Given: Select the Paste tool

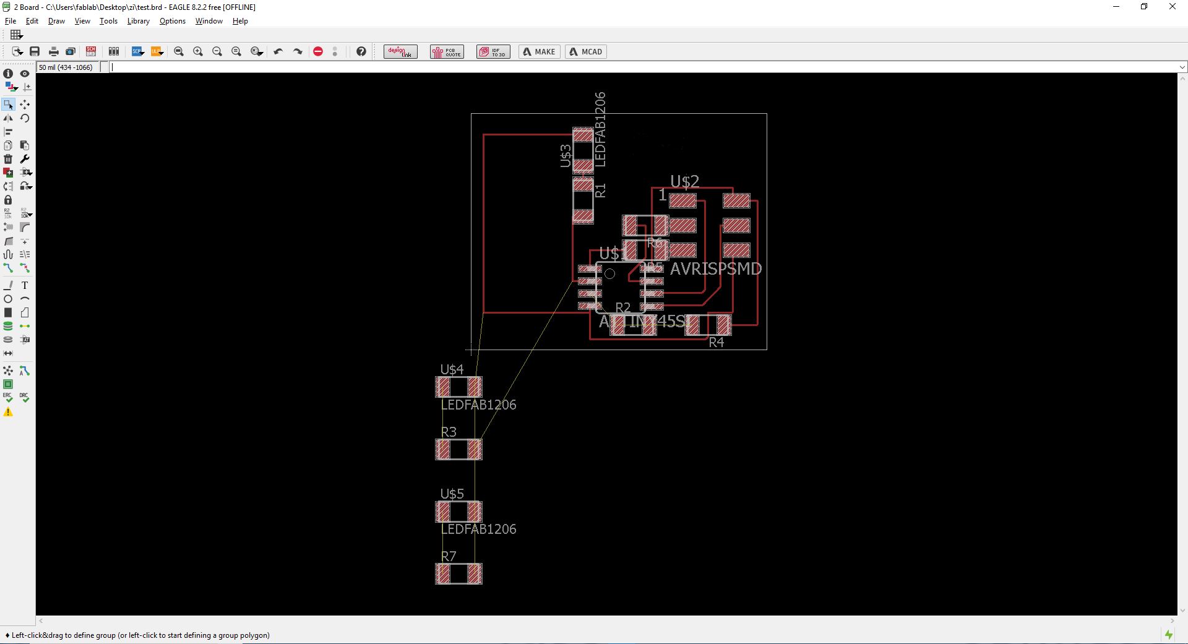Looking at the screenshot, I should (x=25, y=145).
